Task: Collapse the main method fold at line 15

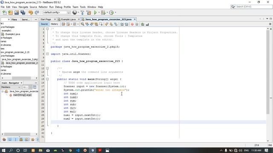Action: pyautogui.click(x=47, y=79)
